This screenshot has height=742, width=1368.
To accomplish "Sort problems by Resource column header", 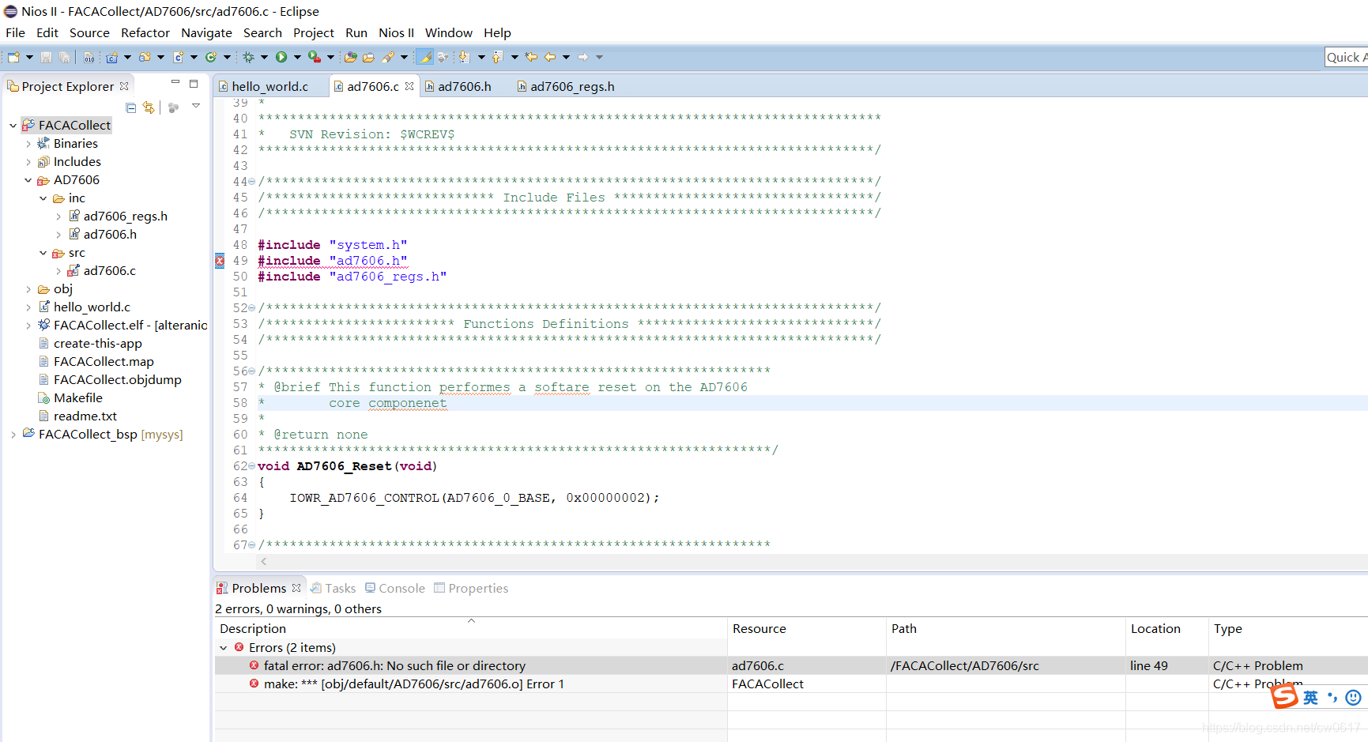I will click(807, 629).
